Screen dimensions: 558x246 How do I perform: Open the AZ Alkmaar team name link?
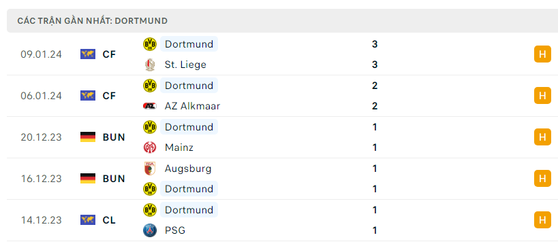click(192, 106)
